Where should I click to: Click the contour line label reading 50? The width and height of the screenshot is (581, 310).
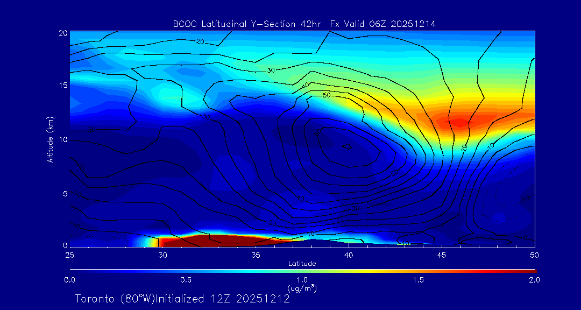click(x=326, y=95)
